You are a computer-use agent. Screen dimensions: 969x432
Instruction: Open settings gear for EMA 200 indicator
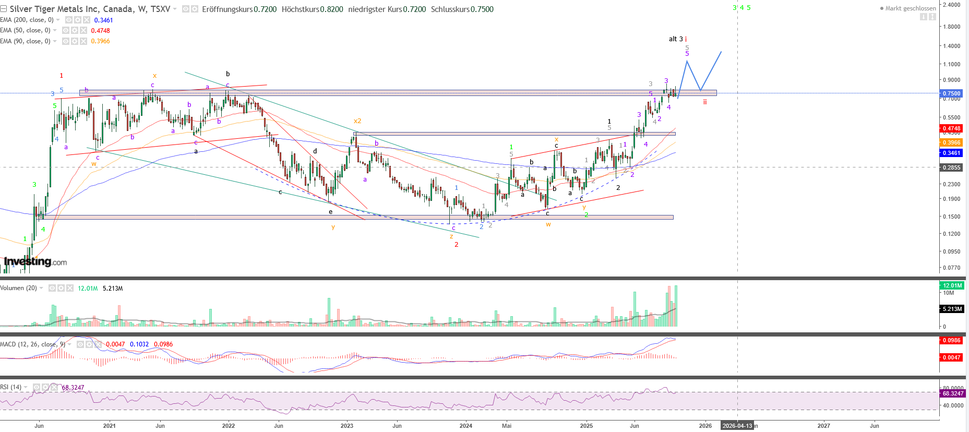click(77, 20)
